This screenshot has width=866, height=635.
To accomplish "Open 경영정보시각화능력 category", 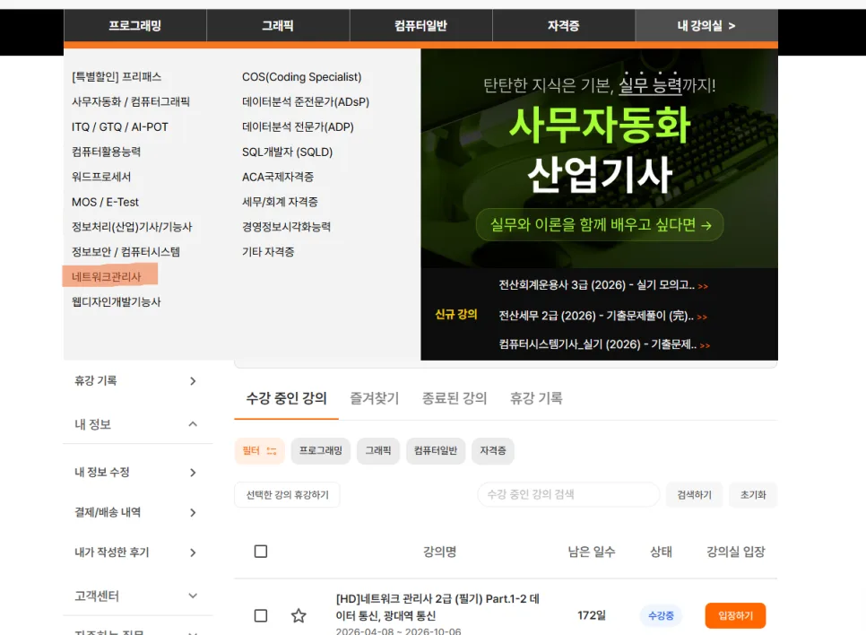I will point(286,227).
